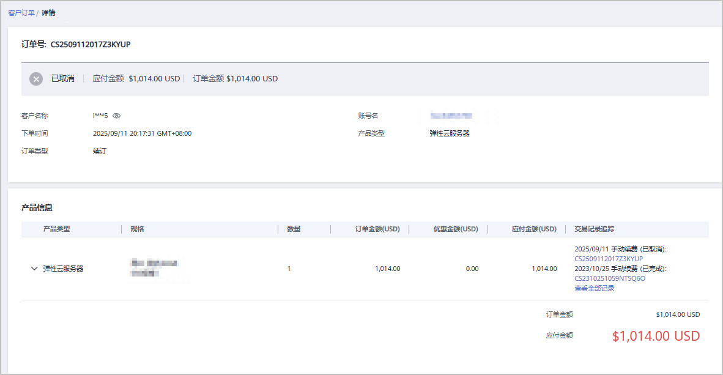Go back to 客户订单 via breadcrumb
The width and height of the screenshot is (723, 375).
(x=21, y=13)
